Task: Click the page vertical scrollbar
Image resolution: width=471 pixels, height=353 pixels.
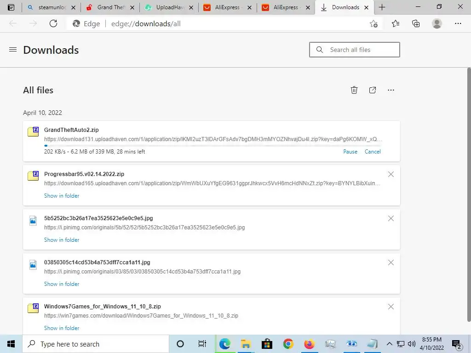Action: (469, 195)
